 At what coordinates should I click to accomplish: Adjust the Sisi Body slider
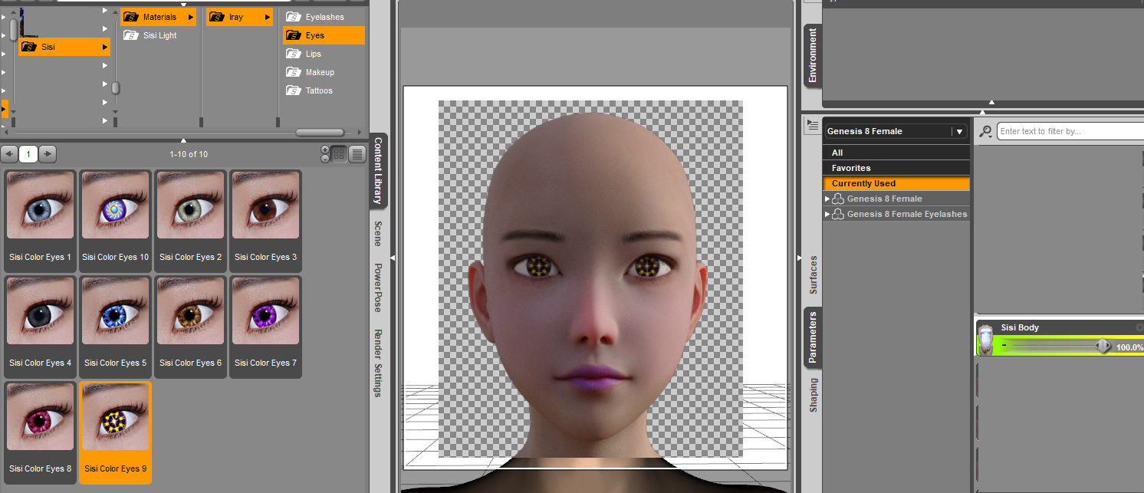[x=1101, y=344]
